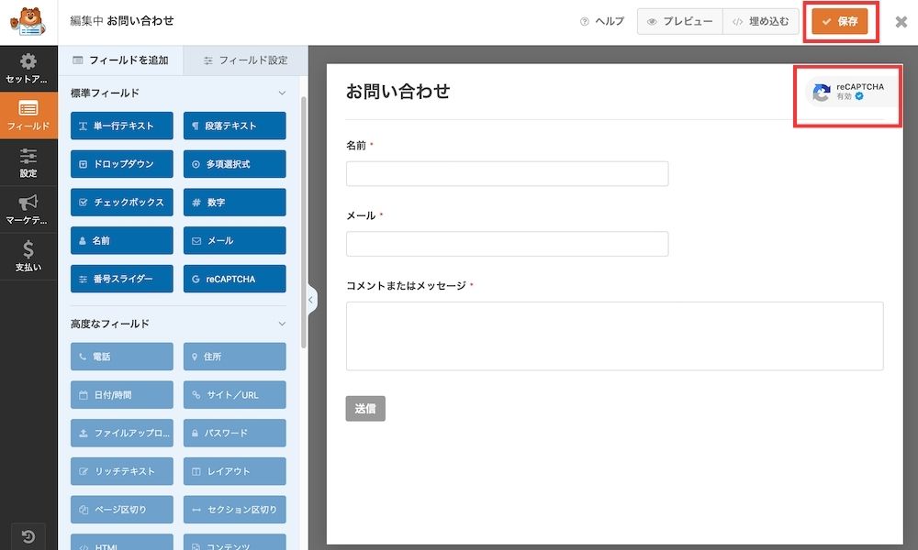918x550 pixels.
Task: Add a 番号スライダー number slider field
Action: click(122, 279)
